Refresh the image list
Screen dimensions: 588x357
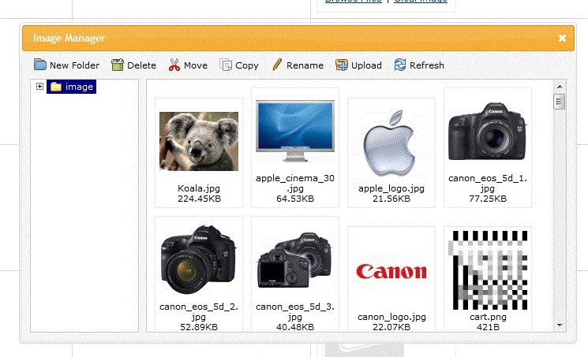point(400,65)
